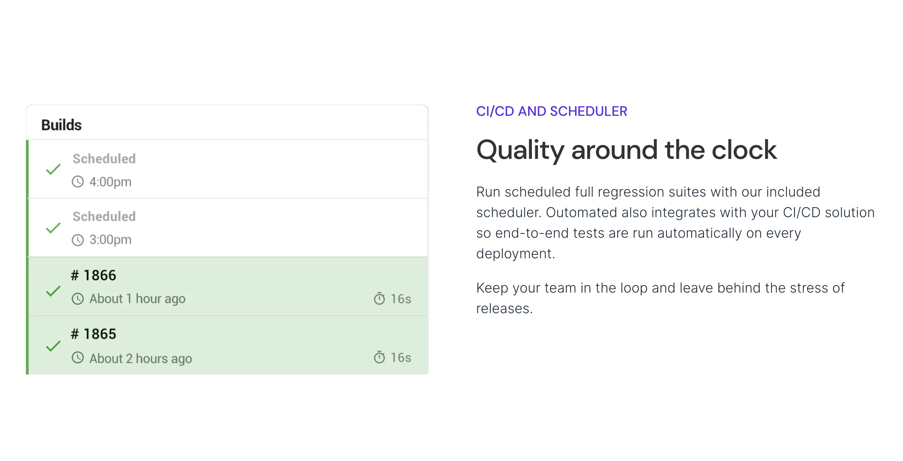Click the clock icon beside 3:00pm

point(78,240)
